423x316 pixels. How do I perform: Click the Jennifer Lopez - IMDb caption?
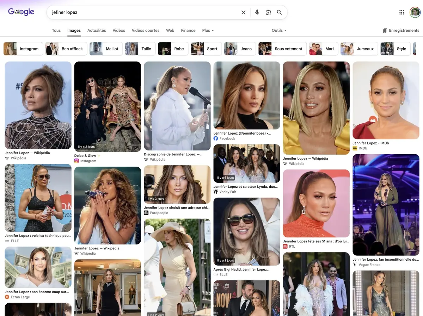(371, 143)
